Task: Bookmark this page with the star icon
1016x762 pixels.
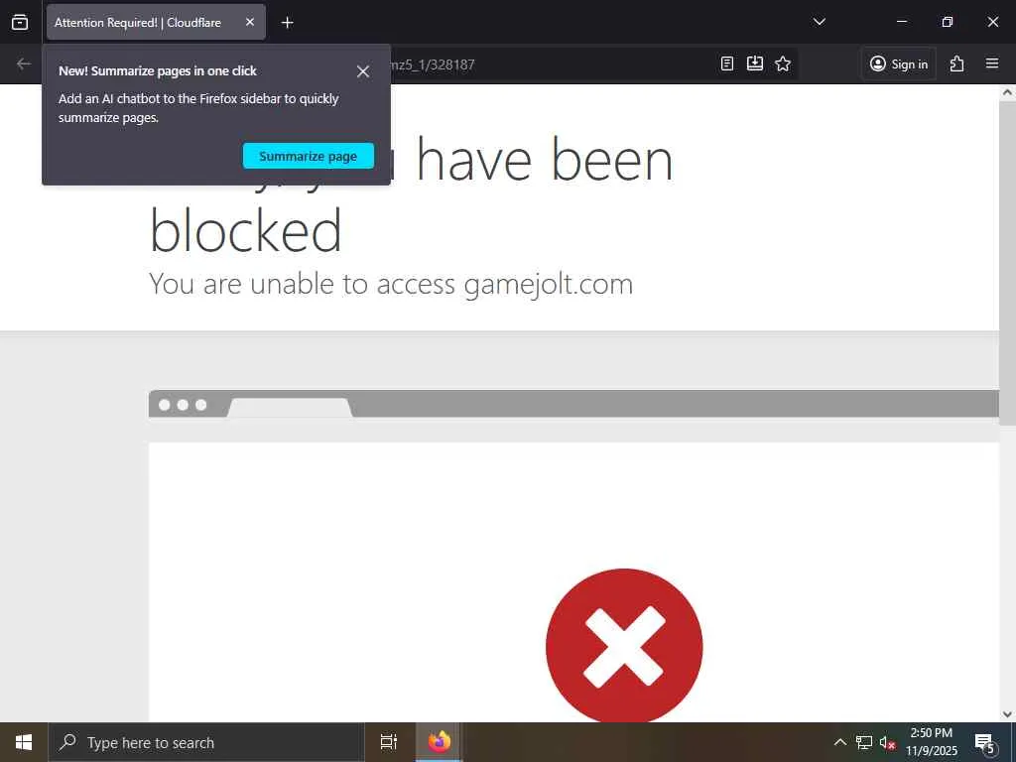Action: (x=783, y=63)
